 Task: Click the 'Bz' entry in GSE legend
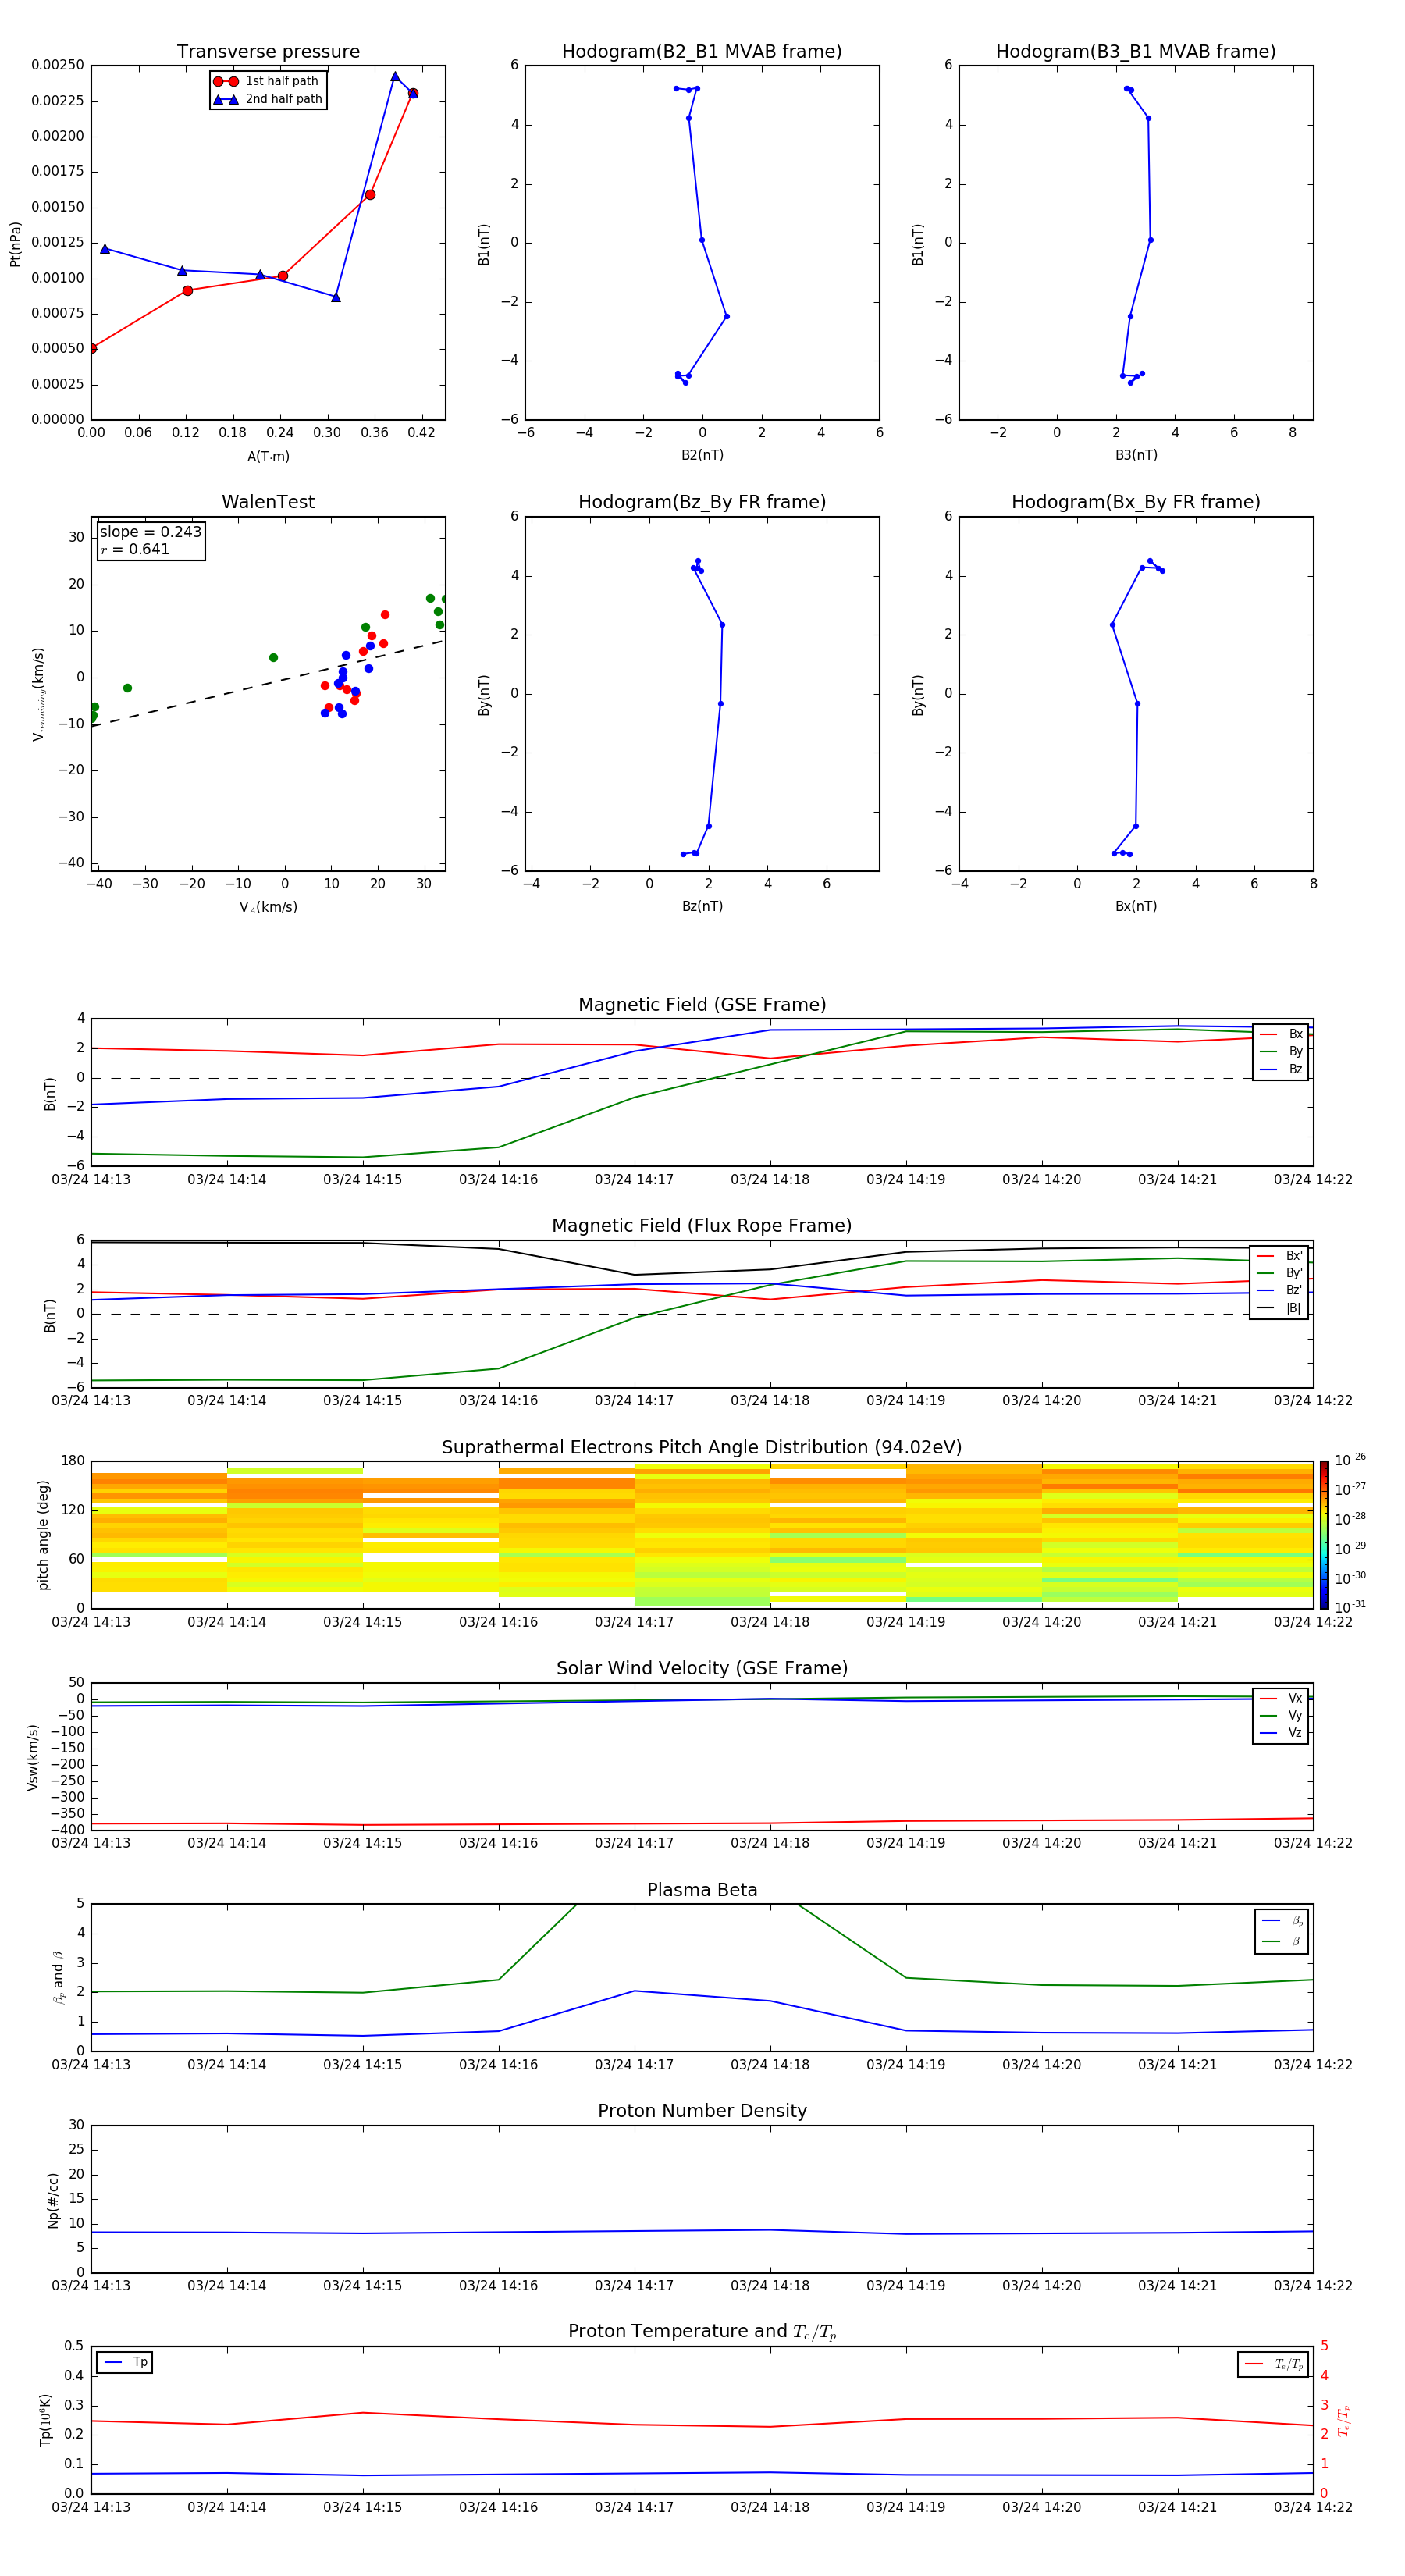pyautogui.click(x=1281, y=1069)
